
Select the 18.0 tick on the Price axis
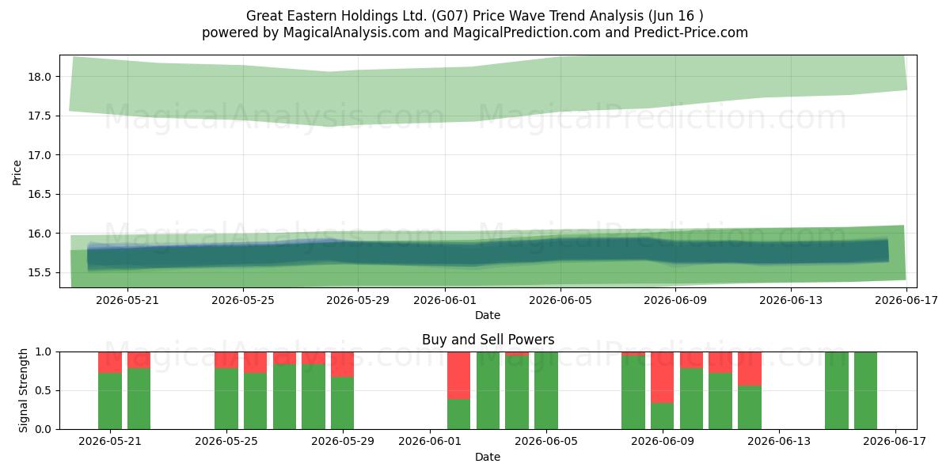click(40, 77)
